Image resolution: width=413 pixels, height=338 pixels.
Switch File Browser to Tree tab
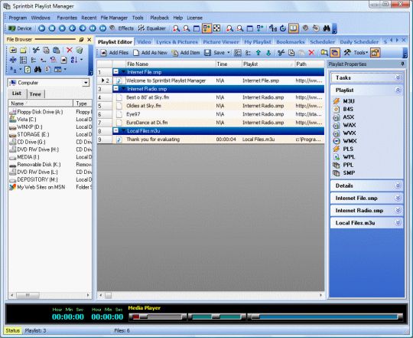click(x=35, y=94)
